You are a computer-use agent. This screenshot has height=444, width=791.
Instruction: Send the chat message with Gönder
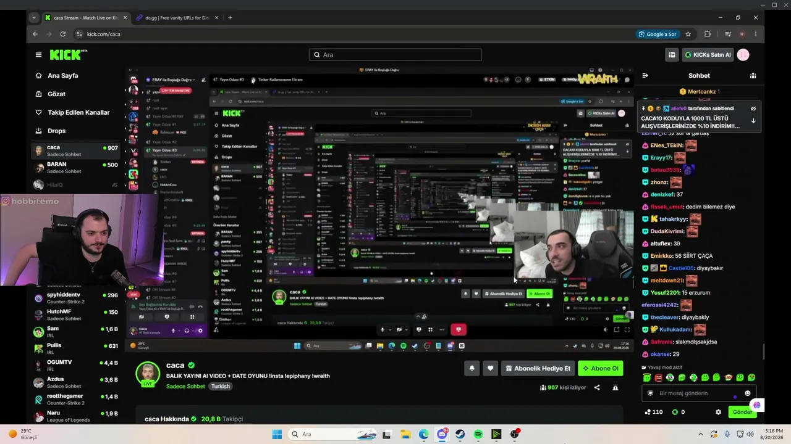tap(742, 412)
